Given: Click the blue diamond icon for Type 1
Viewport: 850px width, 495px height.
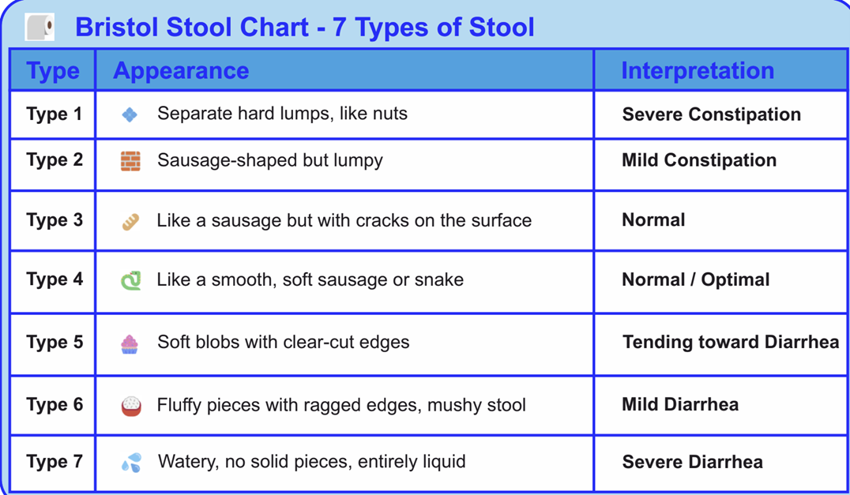Looking at the screenshot, I should (130, 114).
